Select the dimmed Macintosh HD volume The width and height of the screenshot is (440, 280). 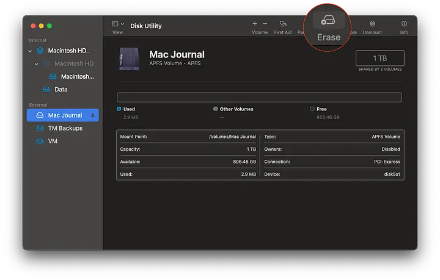point(74,63)
